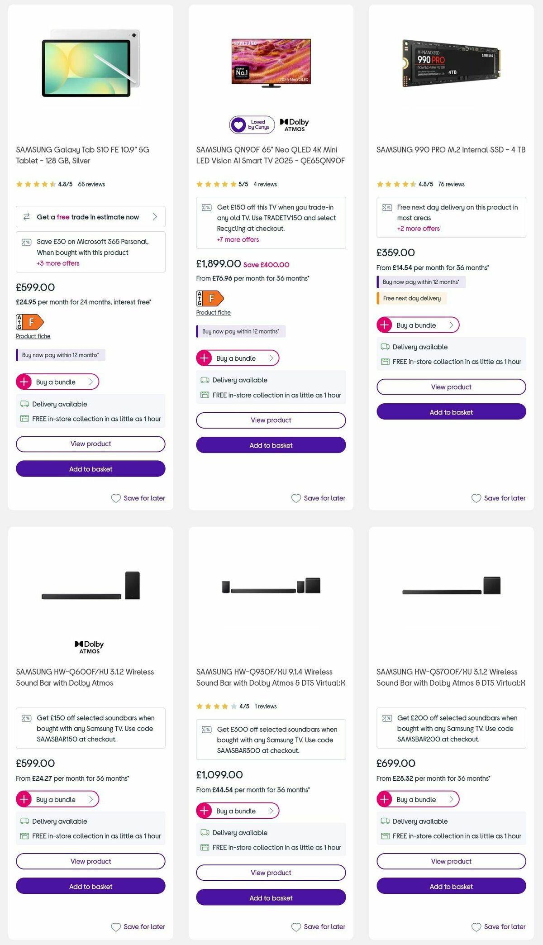Toggle Save for later heart on the 990 PRO SSD
The image size is (543, 945).
[499, 498]
